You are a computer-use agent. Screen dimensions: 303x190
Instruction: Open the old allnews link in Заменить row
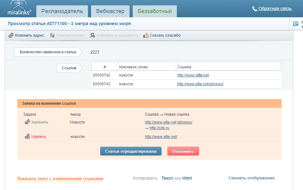168,122
